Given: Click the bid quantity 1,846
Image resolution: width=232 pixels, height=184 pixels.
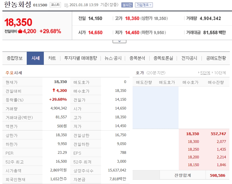Looking at the screenshot, I should pyautogui.click(x=221, y=165).
